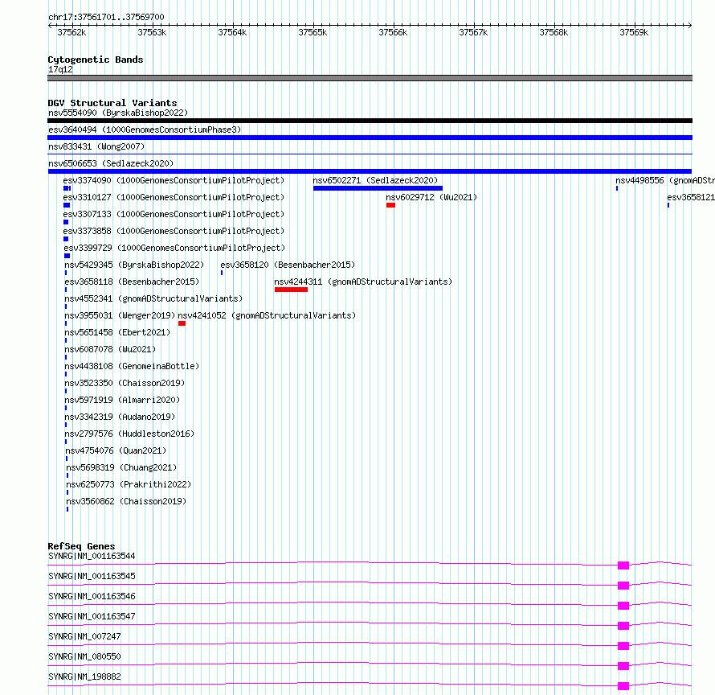Select nsv4438108 (GenomeinaBottle) label
The height and width of the screenshot is (695, 715).
133,366
